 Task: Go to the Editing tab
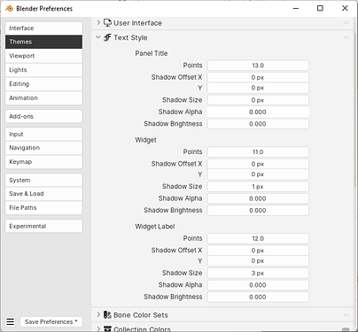tap(43, 84)
